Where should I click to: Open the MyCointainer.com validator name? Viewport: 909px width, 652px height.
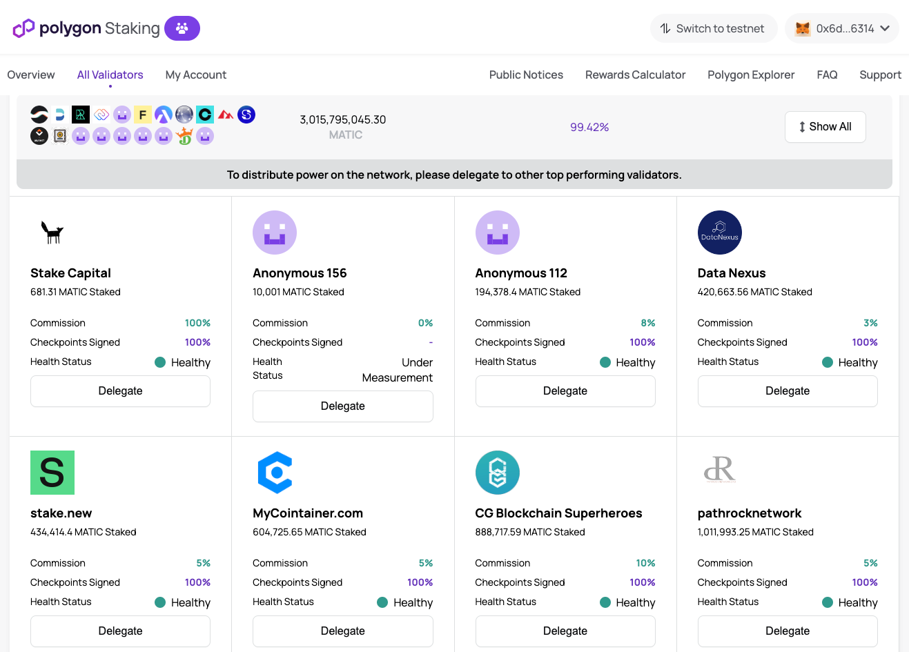pos(308,513)
